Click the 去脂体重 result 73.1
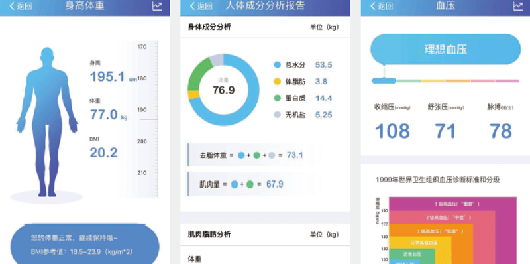This screenshot has height=264, width=530. (295, 155)
